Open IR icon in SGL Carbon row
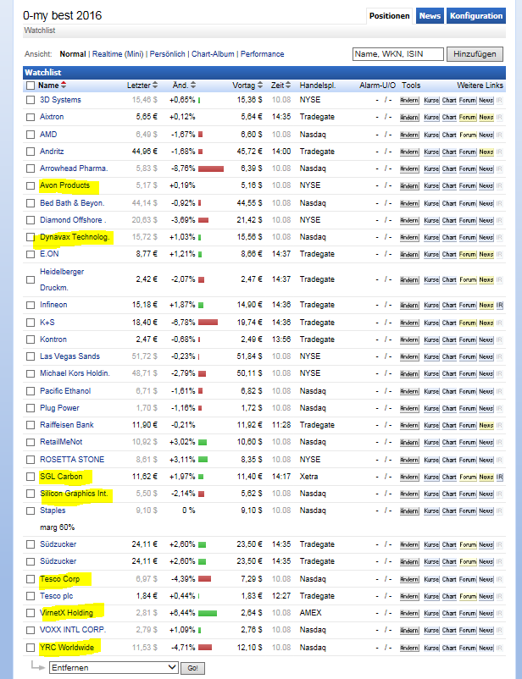The image size is (522, 679). point(499,477)
